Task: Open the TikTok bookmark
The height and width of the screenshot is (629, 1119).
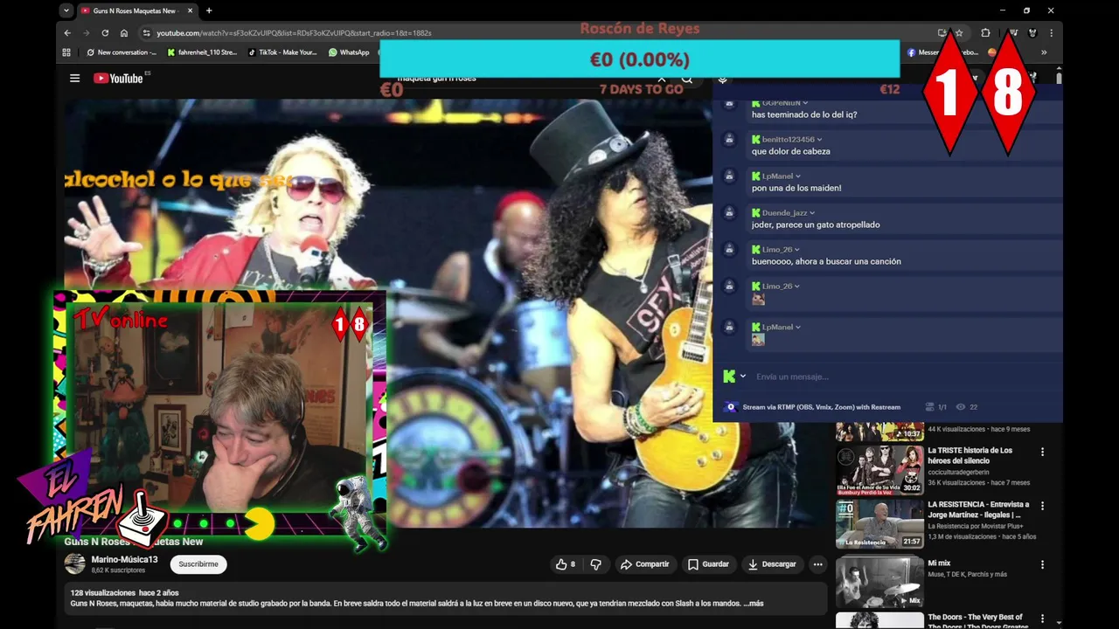Action: pyautogui.click(x=282, y=52)
